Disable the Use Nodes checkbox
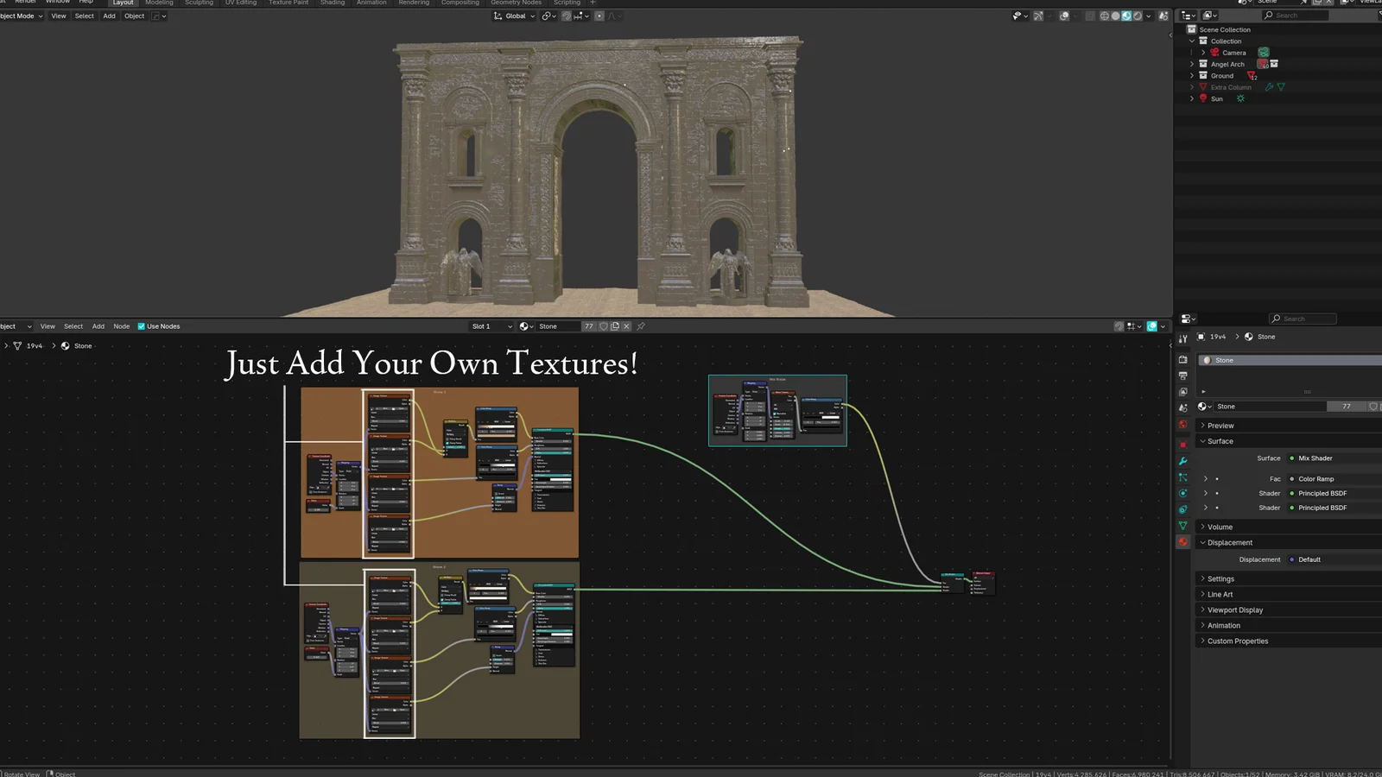The image size is (1382, 777). (x=142, y=326)
